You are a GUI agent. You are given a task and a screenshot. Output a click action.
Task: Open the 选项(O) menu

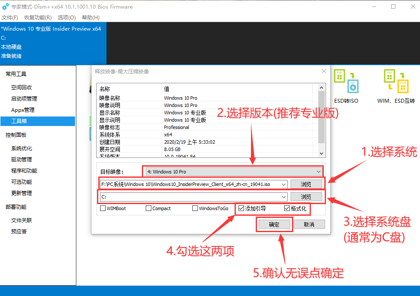(67, 18)
